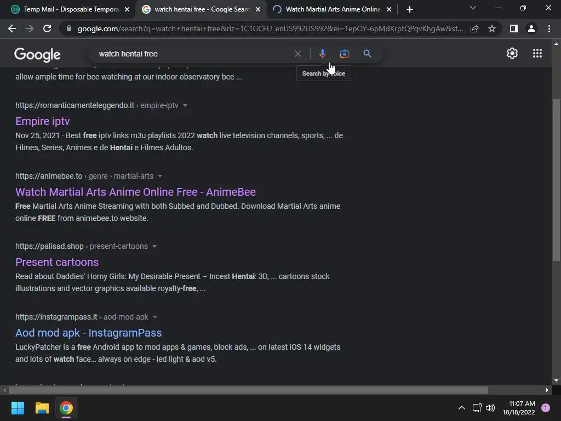
Task: Show hidden system tray icons
Action: click(x=461, y=408)
